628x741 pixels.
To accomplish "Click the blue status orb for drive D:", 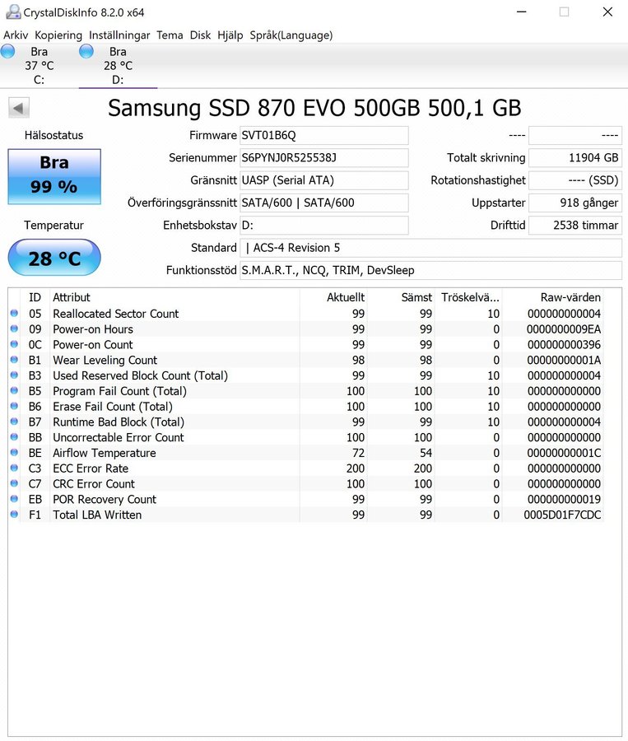I will [86, 51].
